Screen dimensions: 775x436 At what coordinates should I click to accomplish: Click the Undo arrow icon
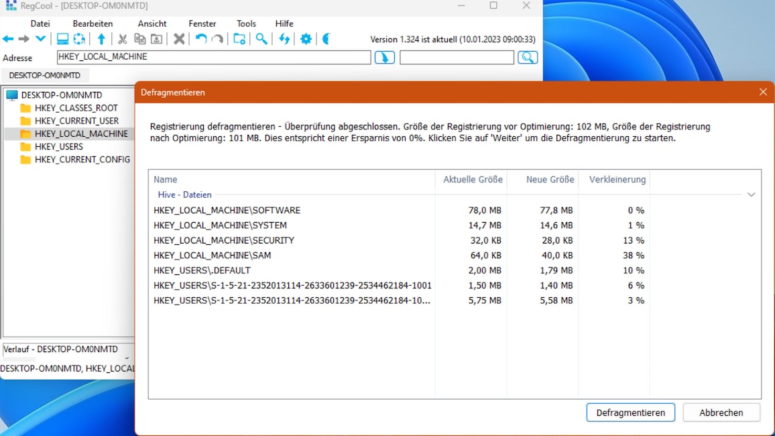[200, 38]
